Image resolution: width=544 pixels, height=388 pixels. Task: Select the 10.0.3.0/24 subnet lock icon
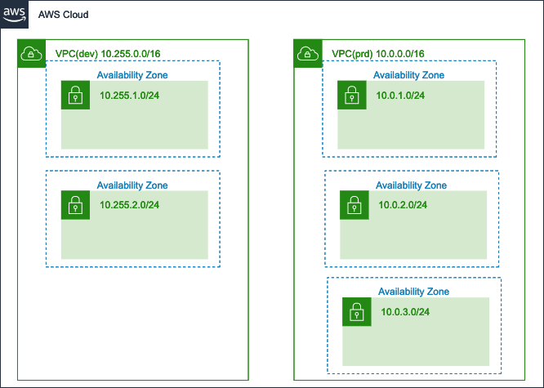coord(356,311)
